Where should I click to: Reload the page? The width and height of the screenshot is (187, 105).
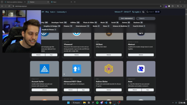tap(9, 6)
